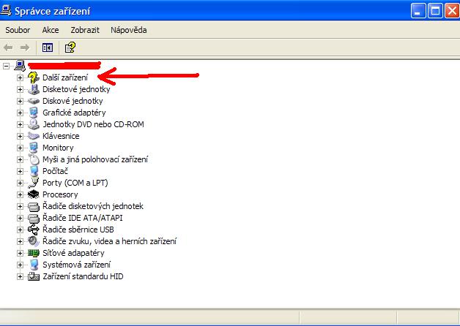Expand Řadiče IDE ATA/ATAPI node

(x=20, y=219)
